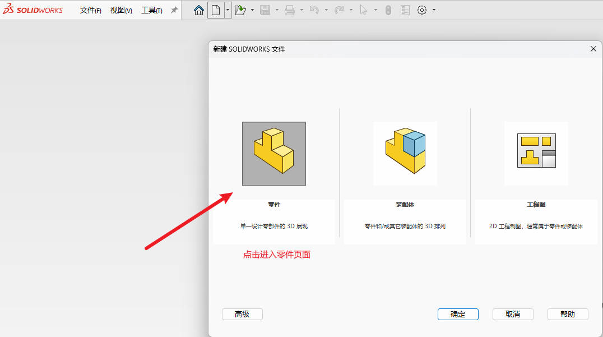This screenshot has width=603, height=337.
Task: Open the Options gear icon
Action: click(422, 10)
